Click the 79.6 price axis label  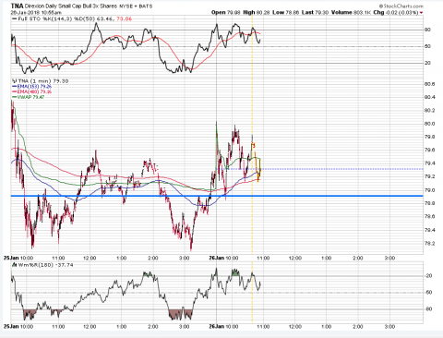pyautogui.click(x=430, y=151)
